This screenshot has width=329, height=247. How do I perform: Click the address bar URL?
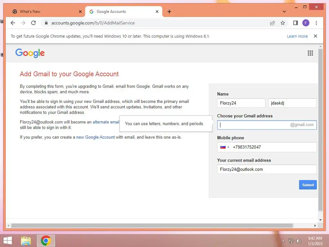[x=93, y=23]
